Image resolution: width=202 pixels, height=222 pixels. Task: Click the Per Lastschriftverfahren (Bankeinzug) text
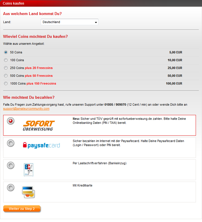[x=100, y=163]
